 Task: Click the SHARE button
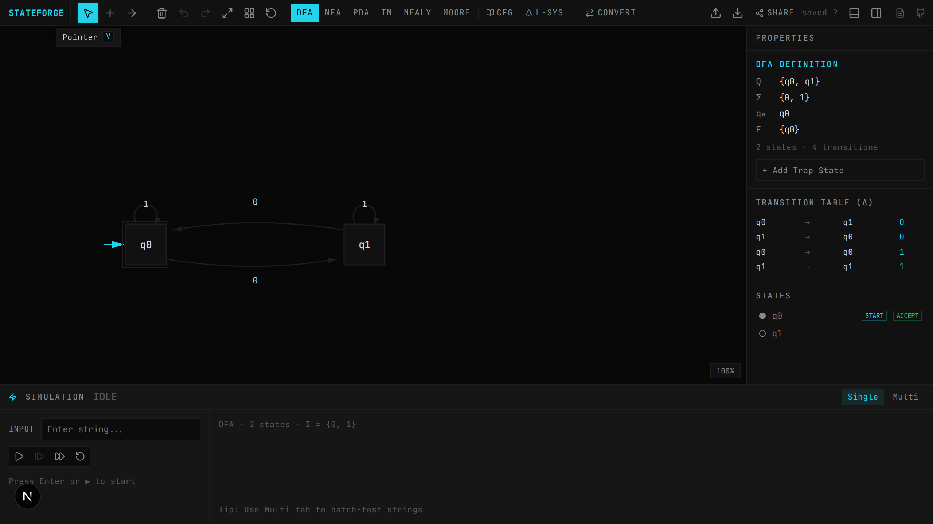coord(776,12)
